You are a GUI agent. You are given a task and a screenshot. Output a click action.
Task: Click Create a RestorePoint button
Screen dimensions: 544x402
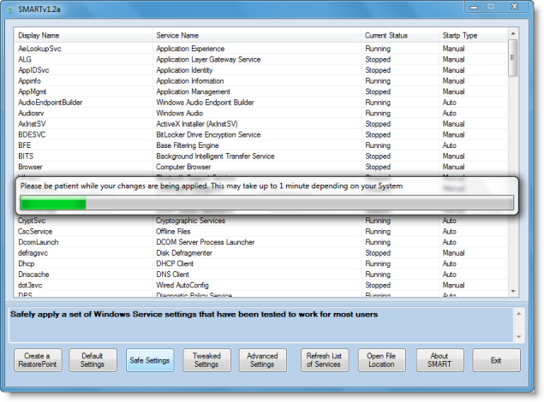click(x=38, y=360)
